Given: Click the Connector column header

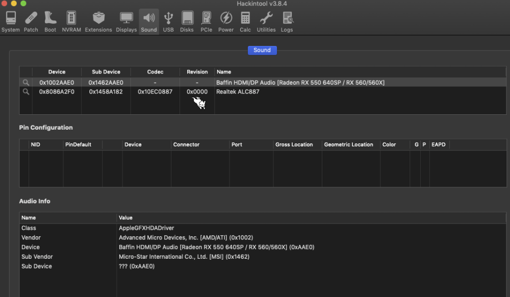Looking at the screenshot, I should [x=186, y=144].
